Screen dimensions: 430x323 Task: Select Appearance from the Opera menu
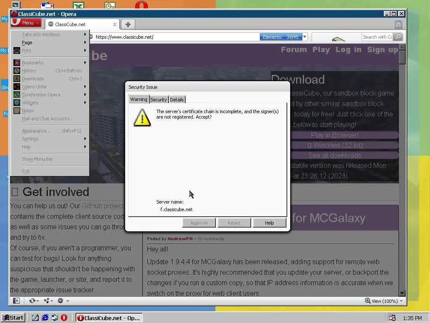tap(50, 131)
